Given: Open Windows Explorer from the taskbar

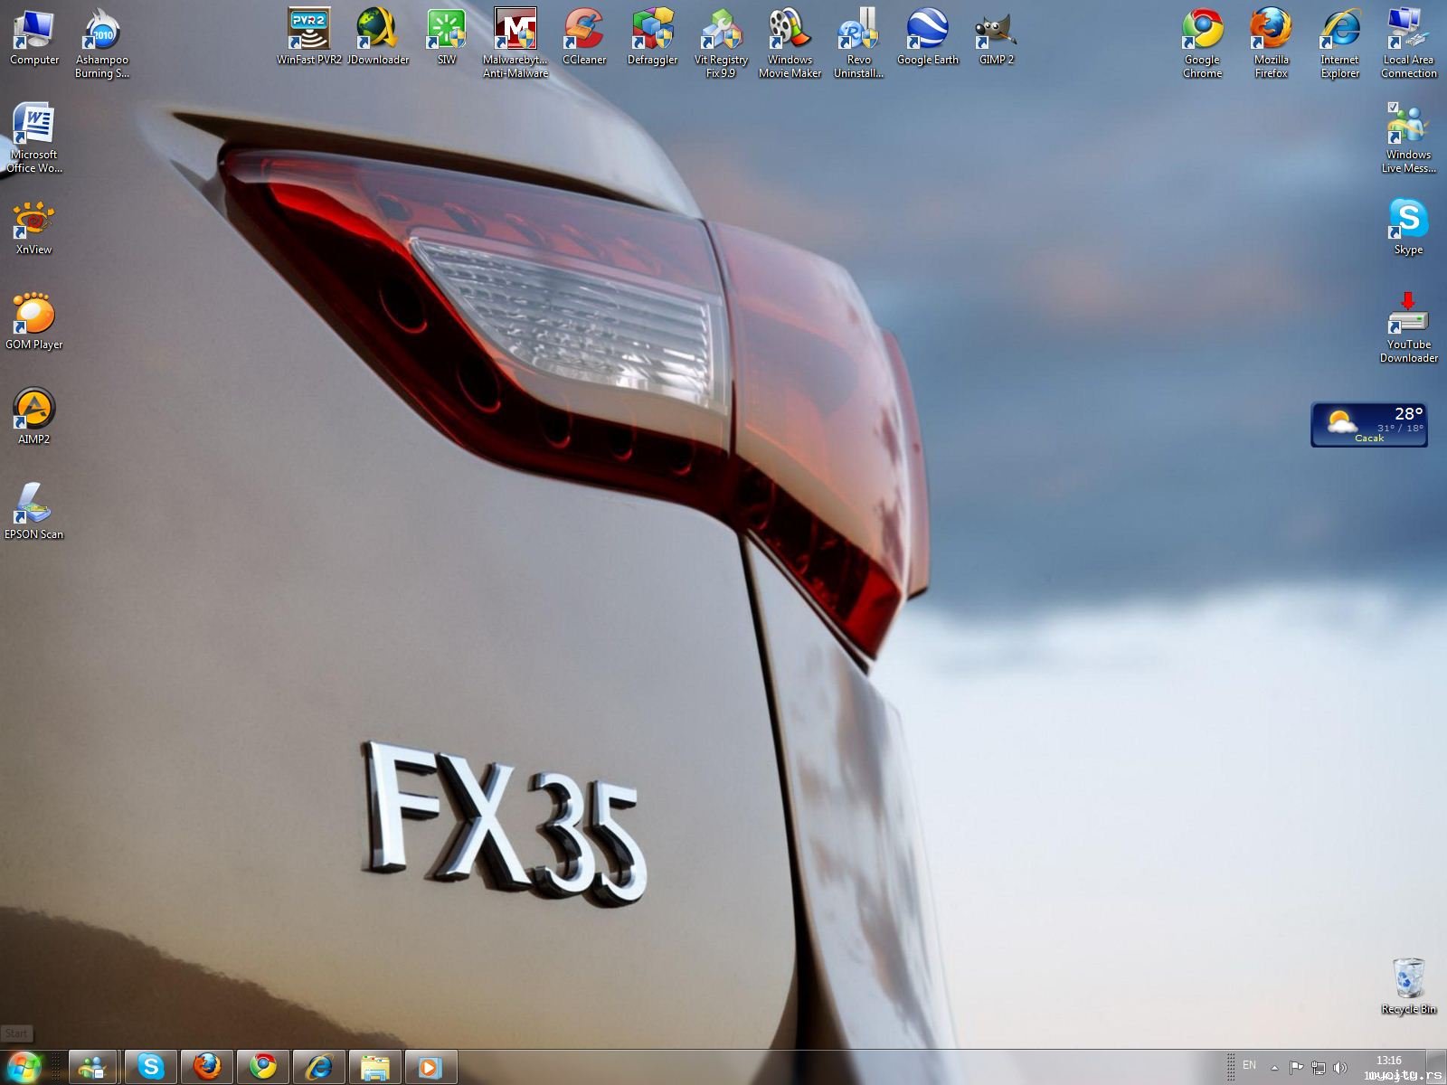Looking at the screenshot, I should (374, 1068).
